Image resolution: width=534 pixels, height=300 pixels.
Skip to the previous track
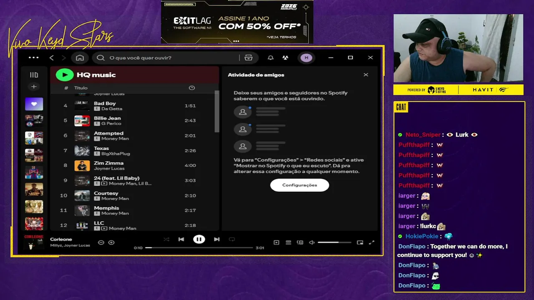pos(181,239)
